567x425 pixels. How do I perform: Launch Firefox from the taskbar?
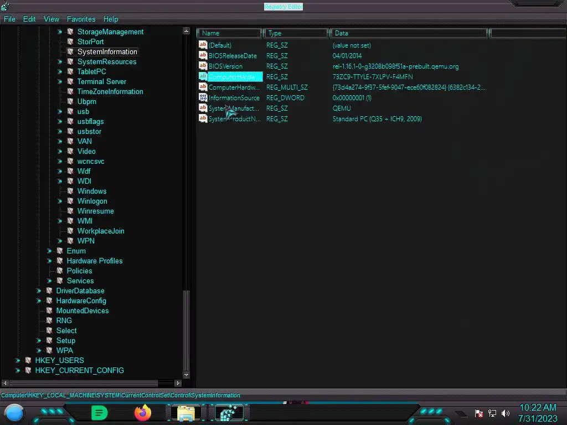[x=143, y=413]
